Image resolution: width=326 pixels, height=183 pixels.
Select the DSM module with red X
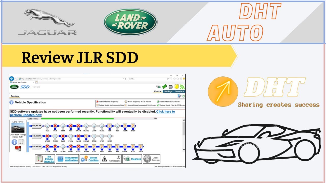(55, 126)
